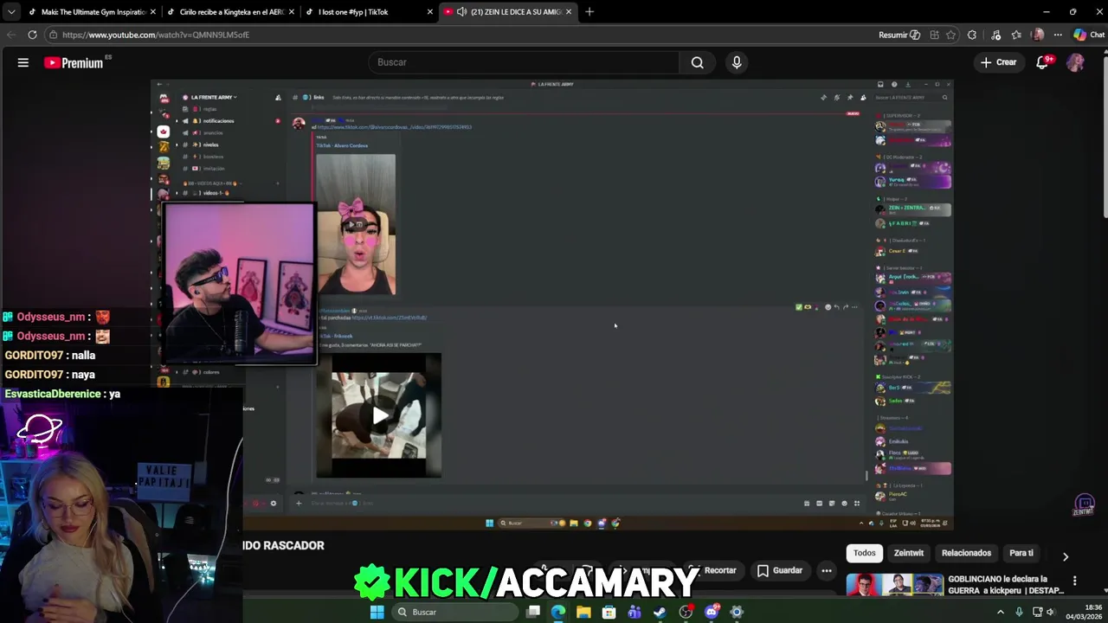Go back with the browser back arrow
The width and height of the screenshot is (1108, 623).
pos(10,35)
